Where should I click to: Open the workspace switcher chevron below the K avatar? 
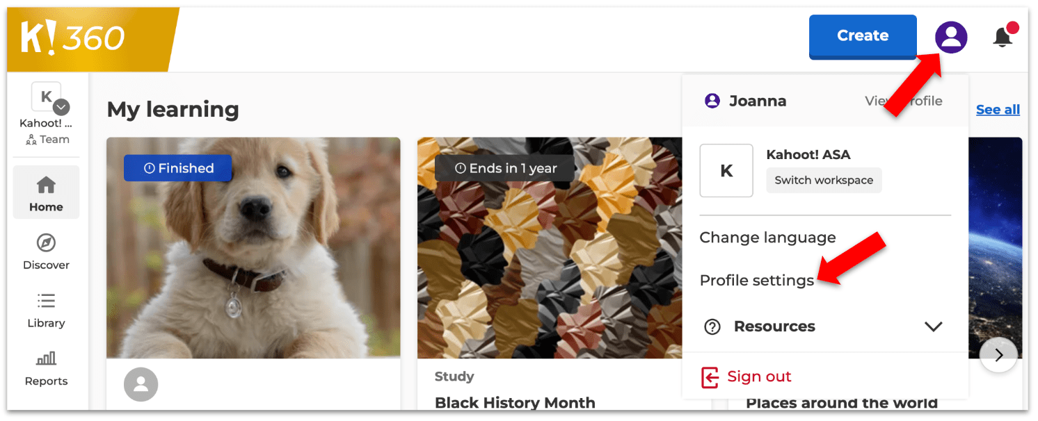[61, 107]
